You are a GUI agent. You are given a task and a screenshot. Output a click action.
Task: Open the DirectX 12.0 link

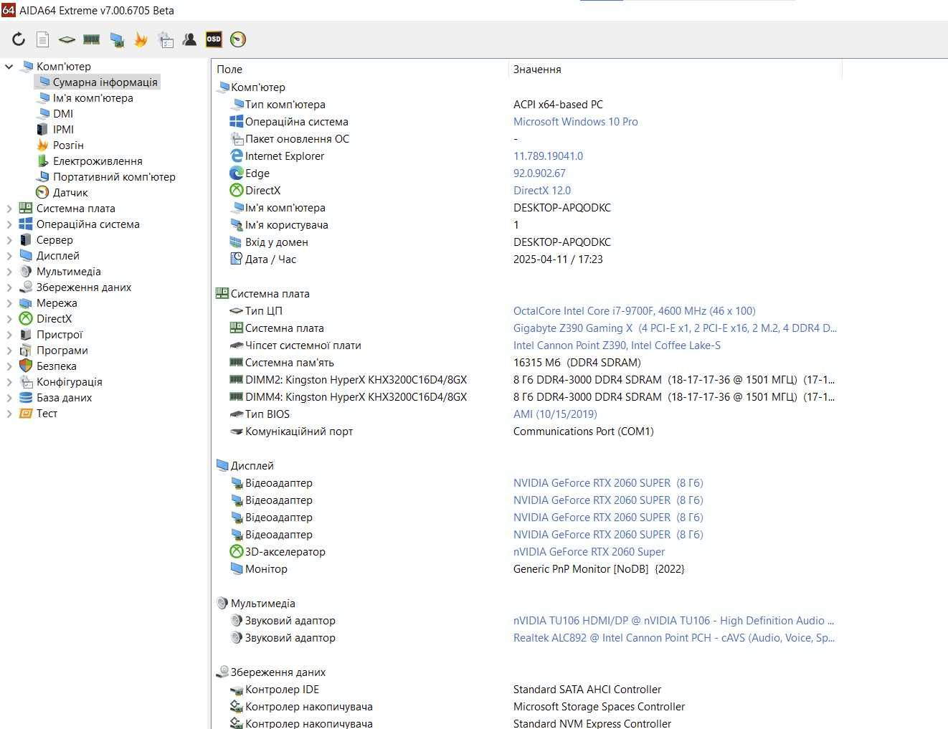pyautogui.click(x=542, y=190)
